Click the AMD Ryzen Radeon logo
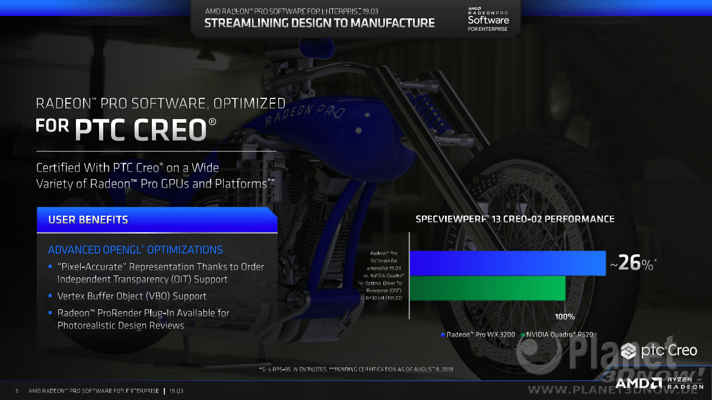 (x=659, y=383)
